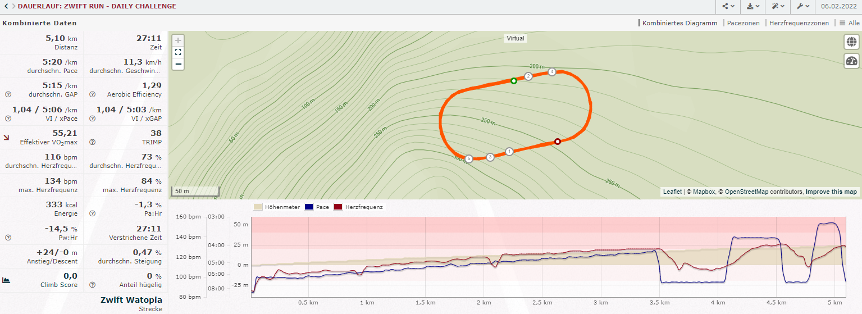Click the help icon next to durchschn. GAP
The image size is (862, 314).
click(x=8, y=94)
